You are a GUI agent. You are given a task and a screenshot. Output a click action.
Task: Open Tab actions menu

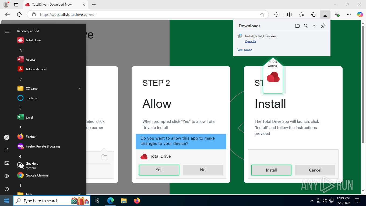(16, 5)
